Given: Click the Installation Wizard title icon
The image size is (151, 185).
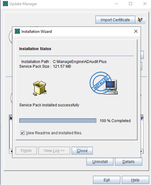Looking at the screenshot, I should pos(17,31).
